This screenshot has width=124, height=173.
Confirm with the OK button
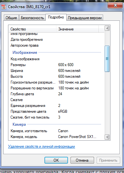56,160
